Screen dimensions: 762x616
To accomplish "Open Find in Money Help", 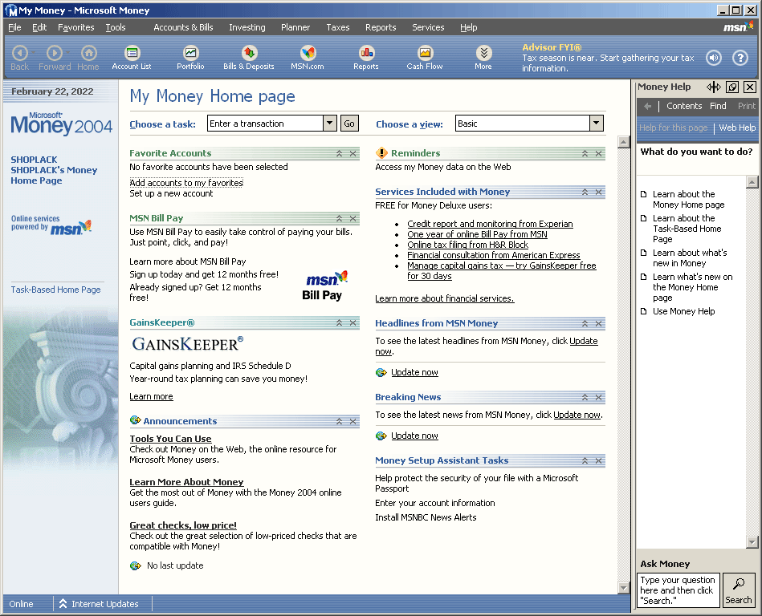I will coord(718,106).
